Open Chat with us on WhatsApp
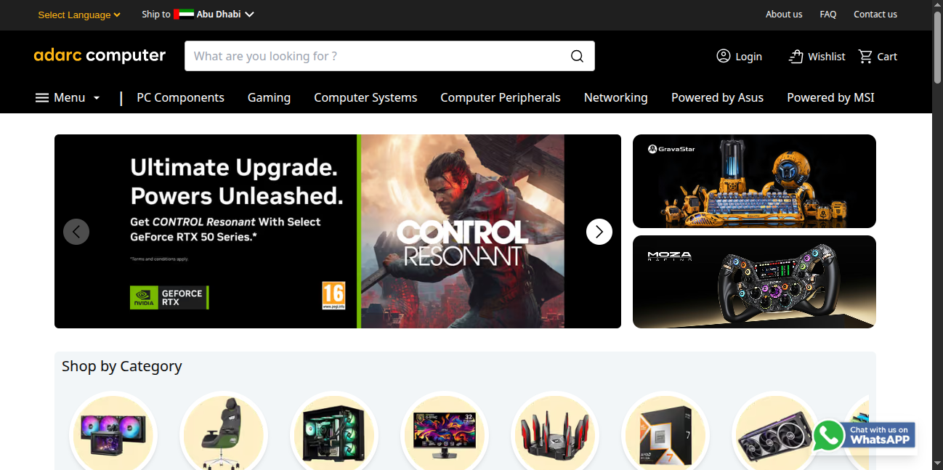This screenshot has height=470, width=943. [x=864, y=436]
